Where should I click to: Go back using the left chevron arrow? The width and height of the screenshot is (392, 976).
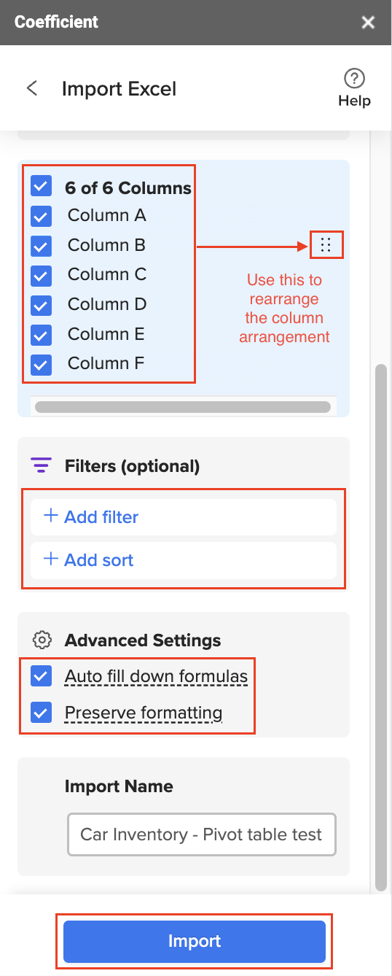click(31, 89)
